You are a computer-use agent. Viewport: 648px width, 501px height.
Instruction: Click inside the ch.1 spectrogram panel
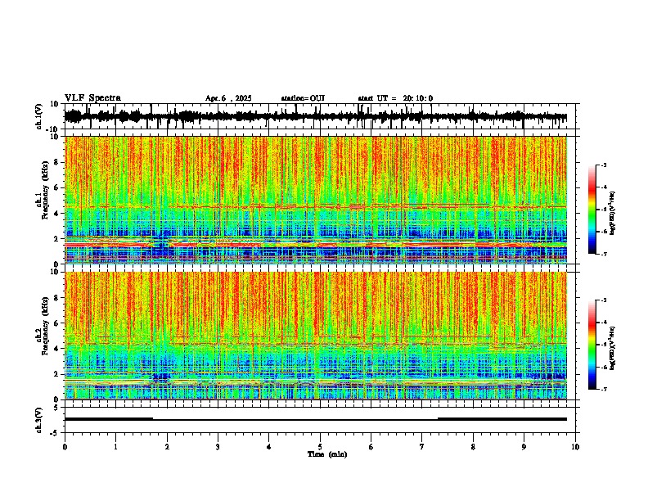316,200
